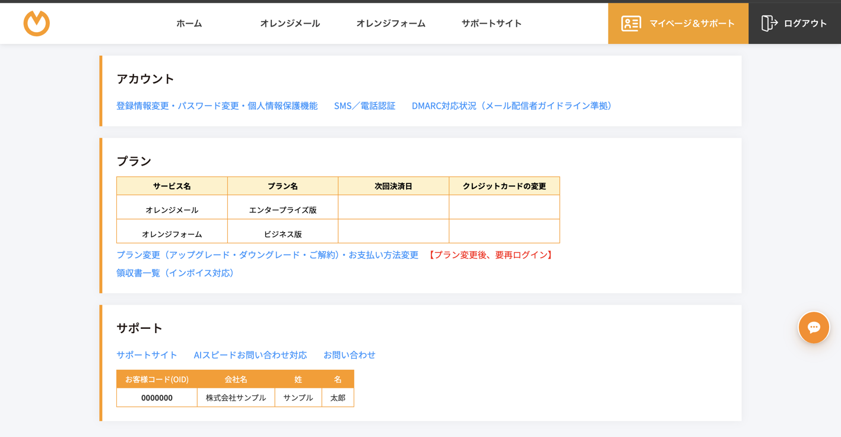Viewport: 841px width, 437px height.
Task: Open サポートサイト link in サポート section
Action: pyautogui.click(x=147, y=355)
